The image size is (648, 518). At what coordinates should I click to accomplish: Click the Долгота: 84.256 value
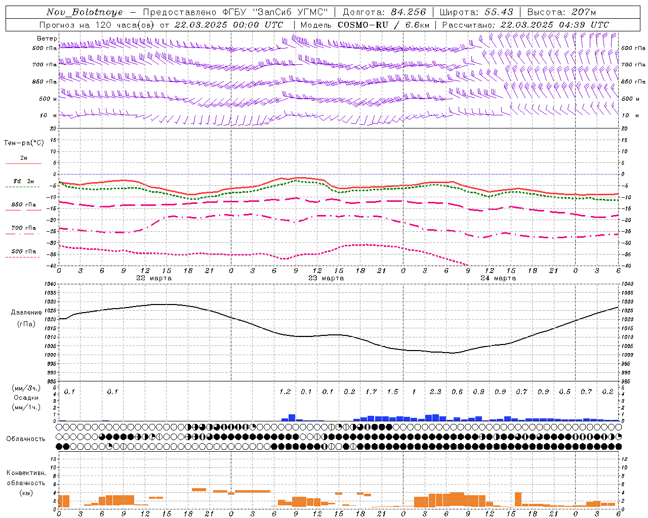click(x=384, y=12)
